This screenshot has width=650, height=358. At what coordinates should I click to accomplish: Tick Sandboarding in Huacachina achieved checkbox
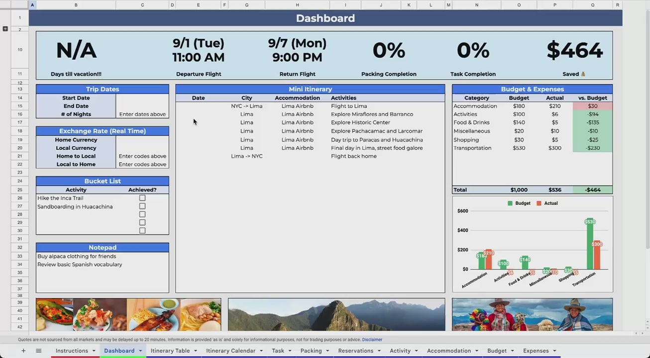(142, 206)
